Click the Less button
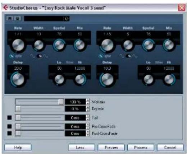The height and width of the screenshot is (154, 187). (x=82, y=148)
